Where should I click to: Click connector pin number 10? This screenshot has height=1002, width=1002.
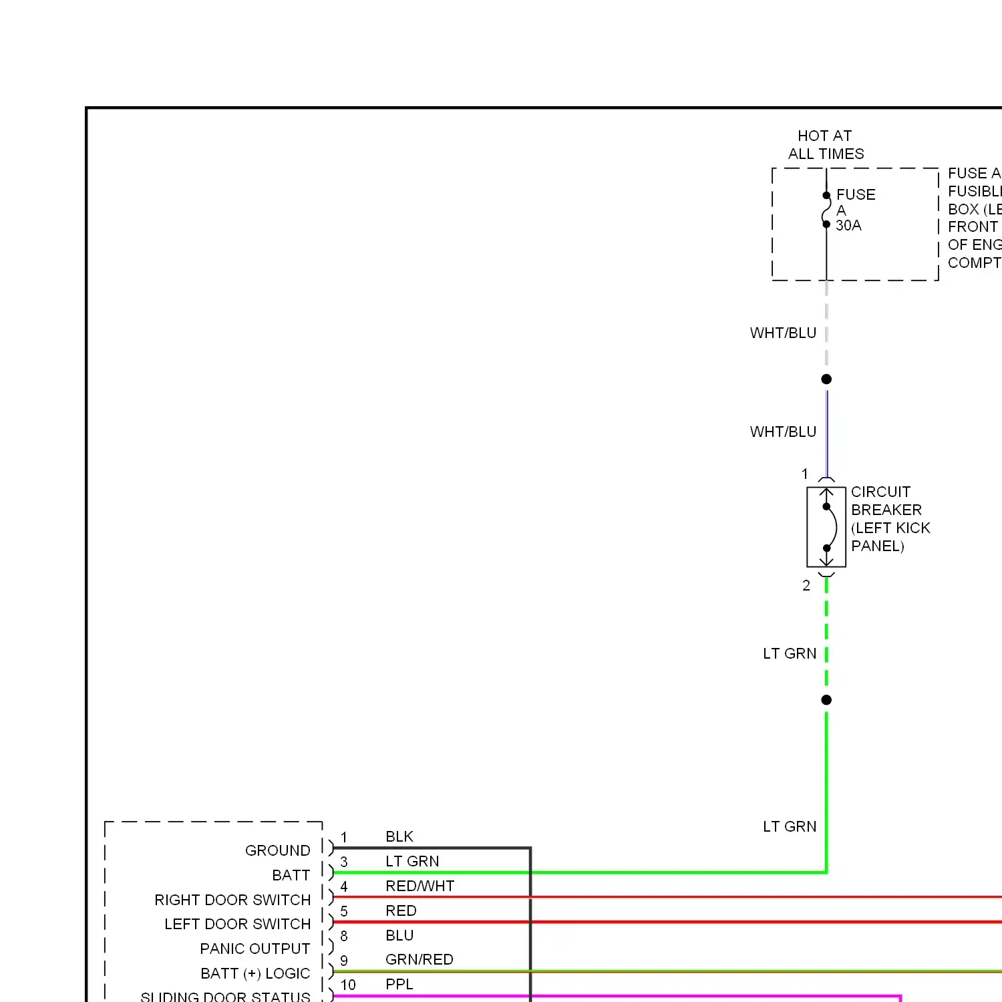[x=348, y=985]
